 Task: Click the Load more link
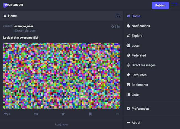[61, 125]
